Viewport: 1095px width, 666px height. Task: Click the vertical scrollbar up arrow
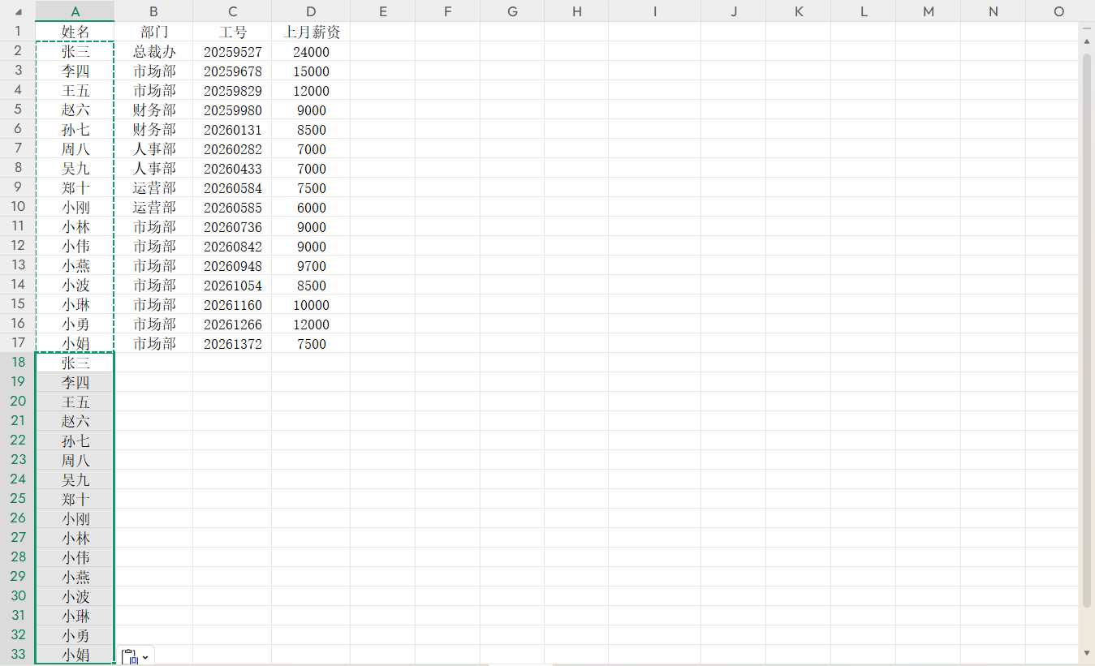click(x=1086, y=41)
